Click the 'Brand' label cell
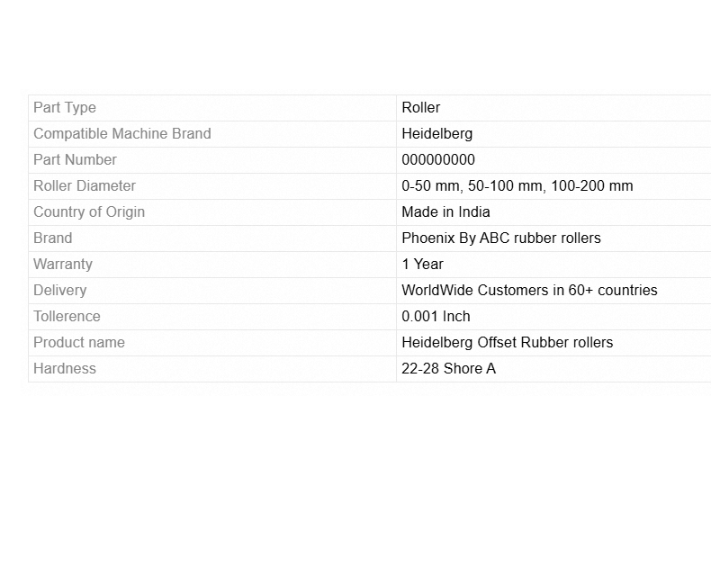 pyautogui.click(x=53, y=238)
